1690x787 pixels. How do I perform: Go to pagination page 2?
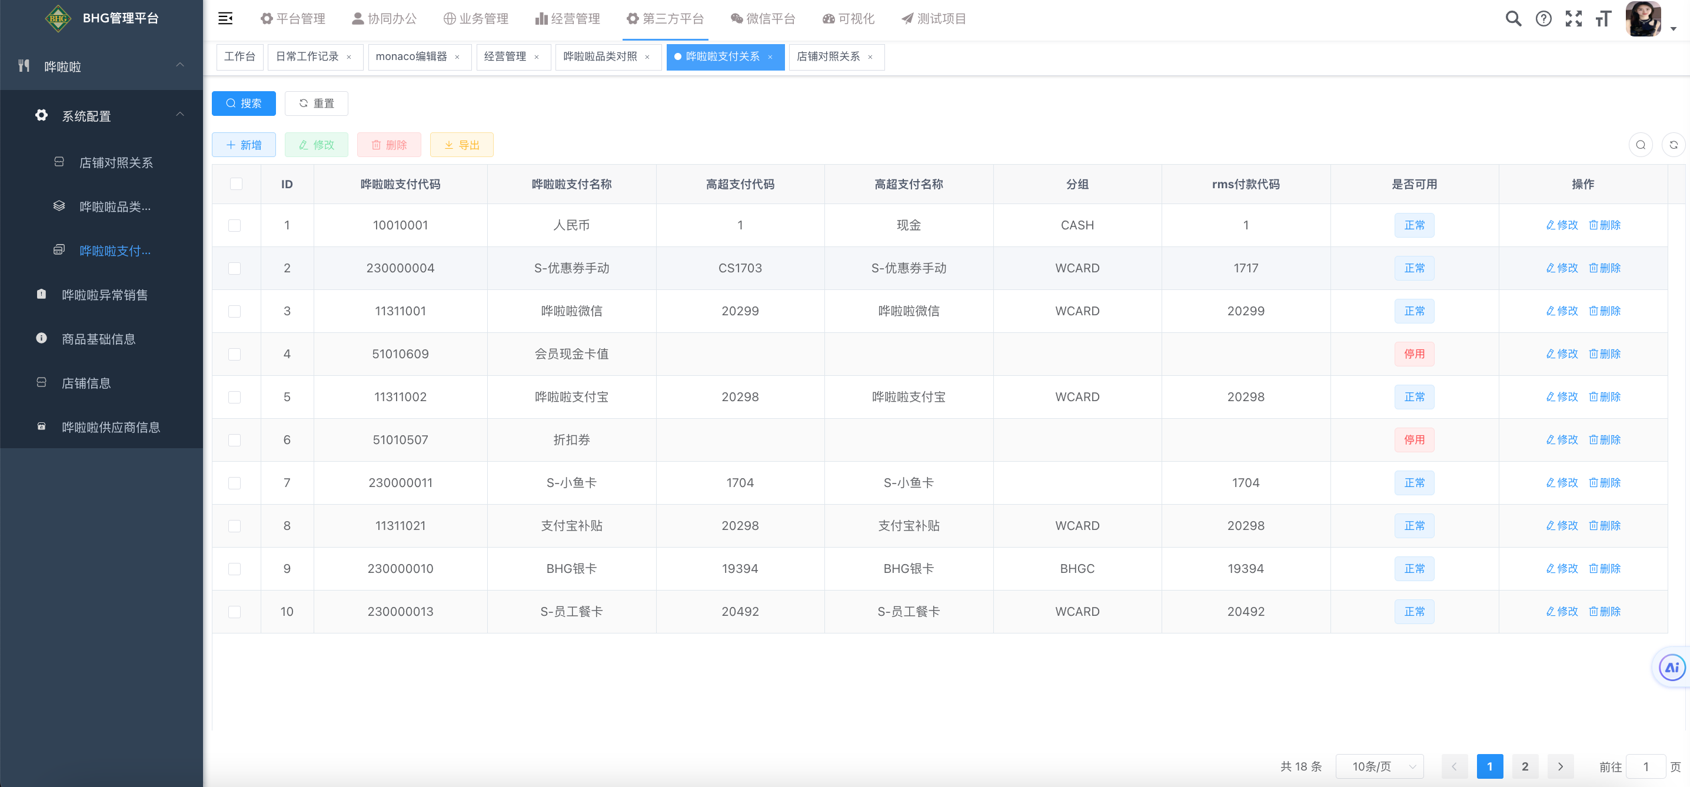[x=1525, y=766]
